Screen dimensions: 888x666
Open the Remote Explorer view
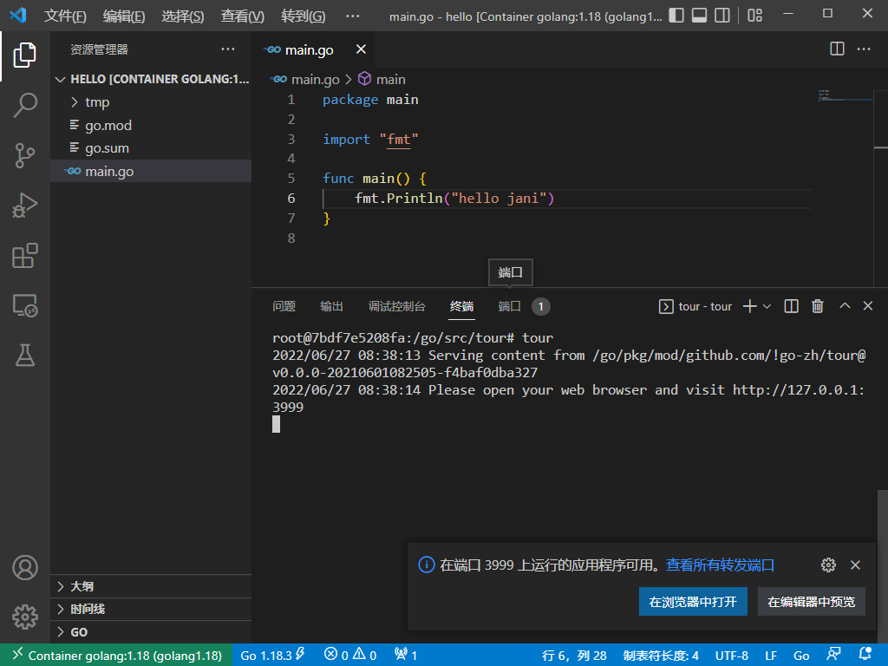point(25,306)
